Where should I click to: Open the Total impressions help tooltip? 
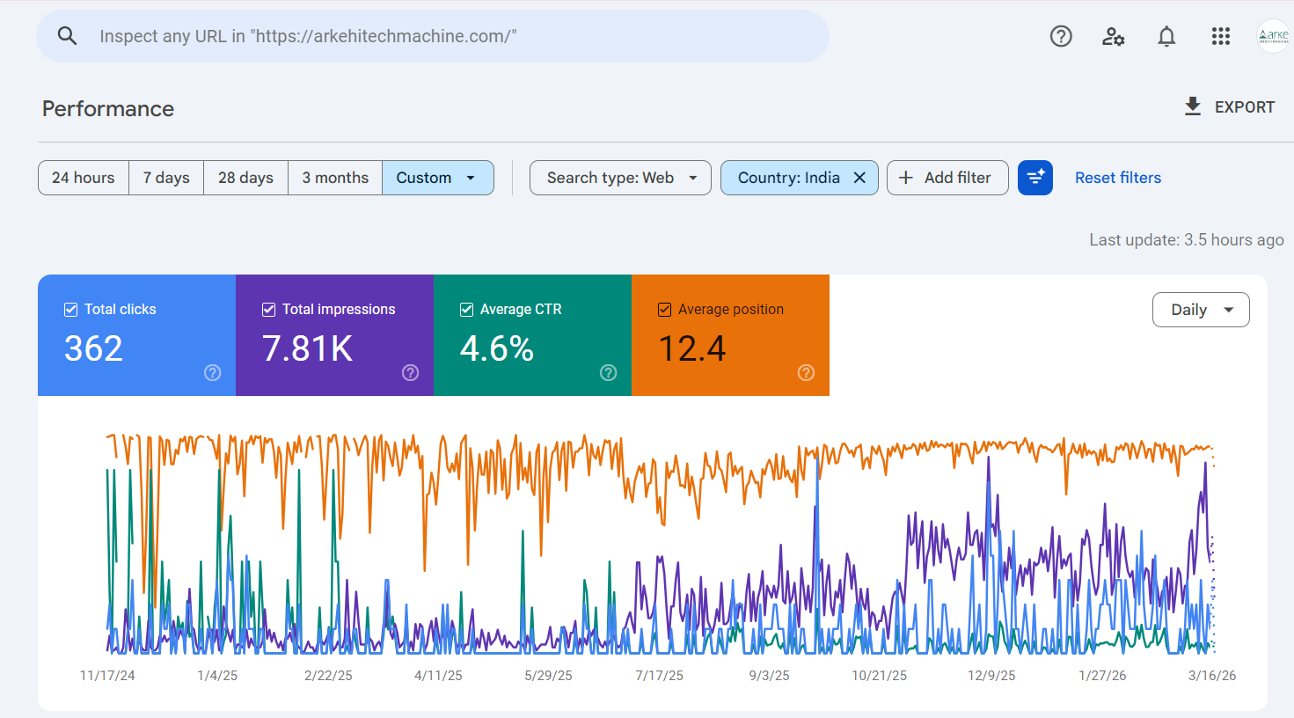(410, 372)
